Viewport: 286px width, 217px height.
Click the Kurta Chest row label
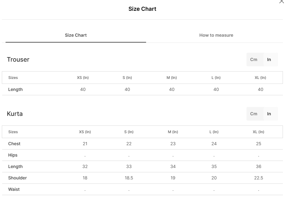pos(14,144)
